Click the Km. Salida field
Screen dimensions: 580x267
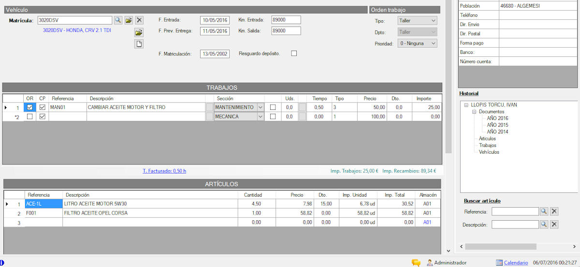[286, 31]
